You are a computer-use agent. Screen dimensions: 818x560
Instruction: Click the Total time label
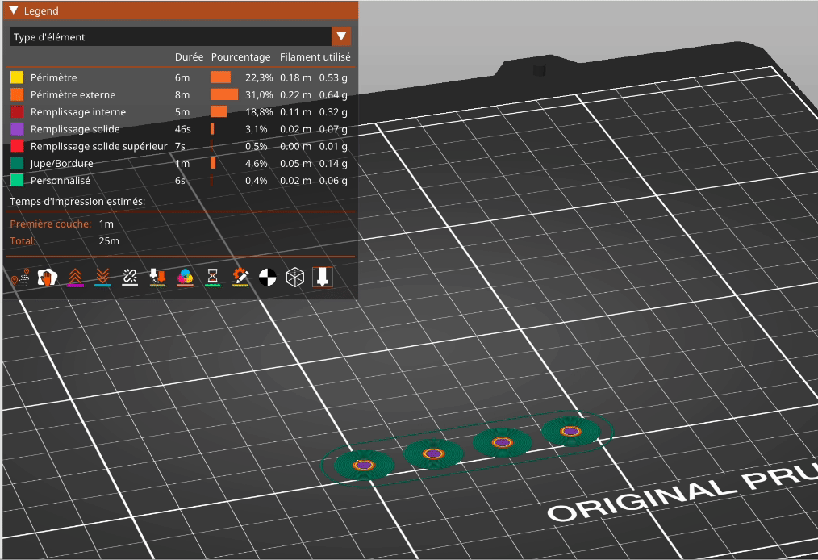[x=23, y=241]
